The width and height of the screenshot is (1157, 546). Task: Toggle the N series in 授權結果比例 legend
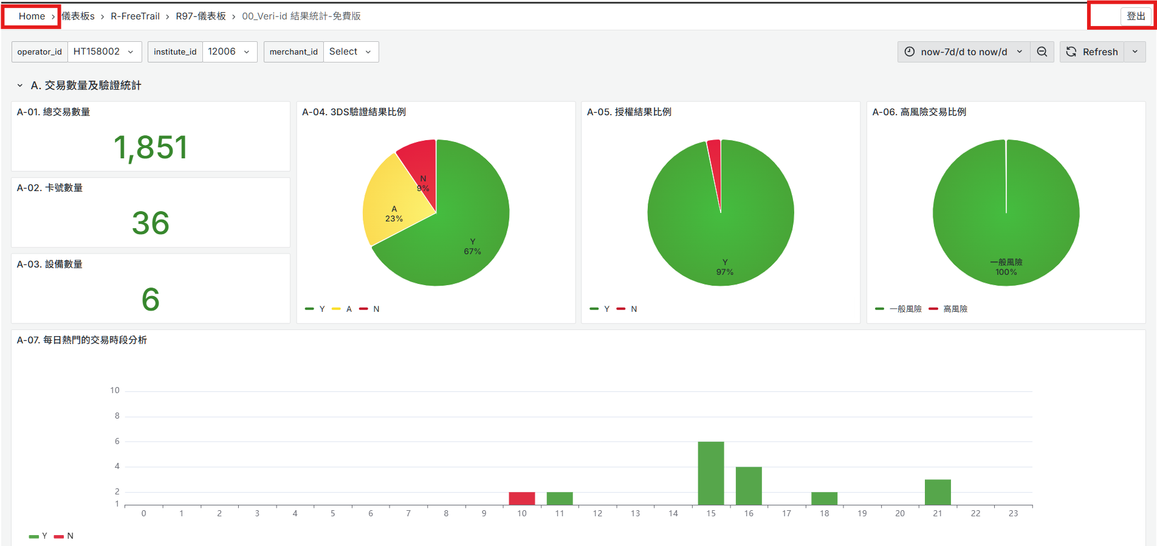[x=633, y=309]
